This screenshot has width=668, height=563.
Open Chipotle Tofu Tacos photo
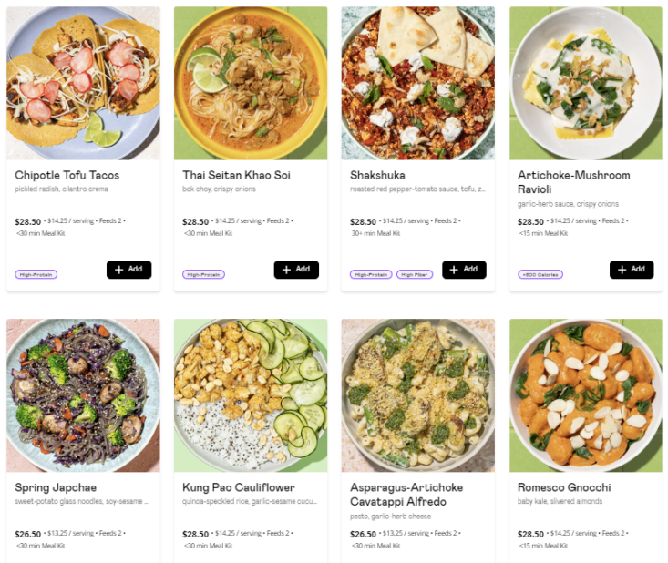point(83,84)
